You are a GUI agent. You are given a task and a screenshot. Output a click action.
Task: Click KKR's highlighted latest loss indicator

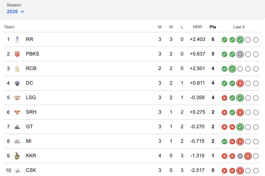[248, 156]
